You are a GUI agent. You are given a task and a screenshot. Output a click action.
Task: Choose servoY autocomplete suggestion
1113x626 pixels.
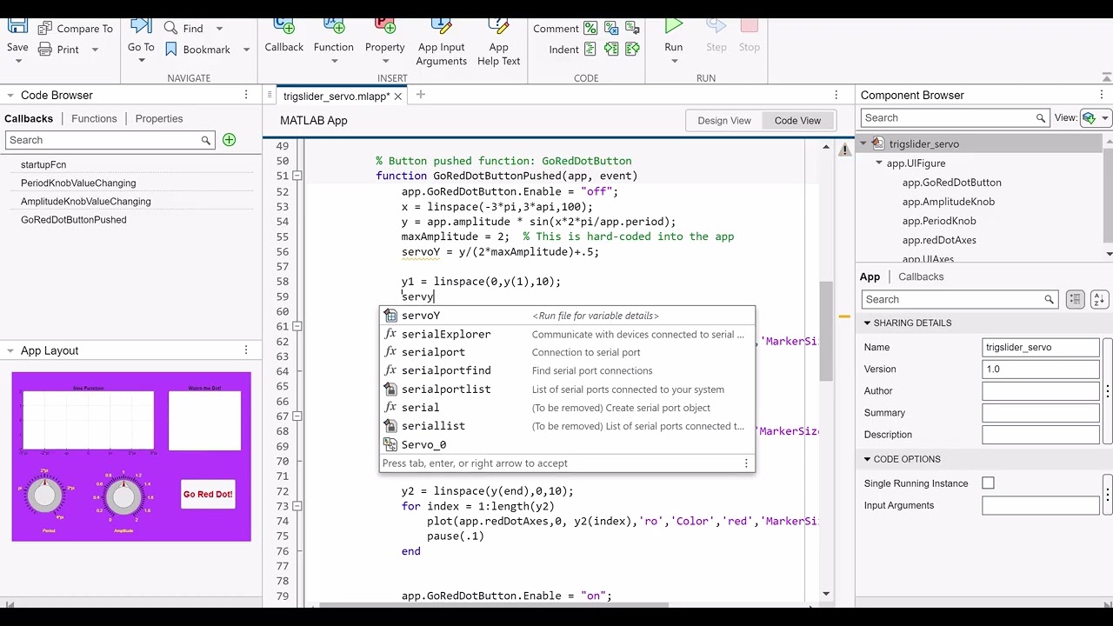click(567, 316)
